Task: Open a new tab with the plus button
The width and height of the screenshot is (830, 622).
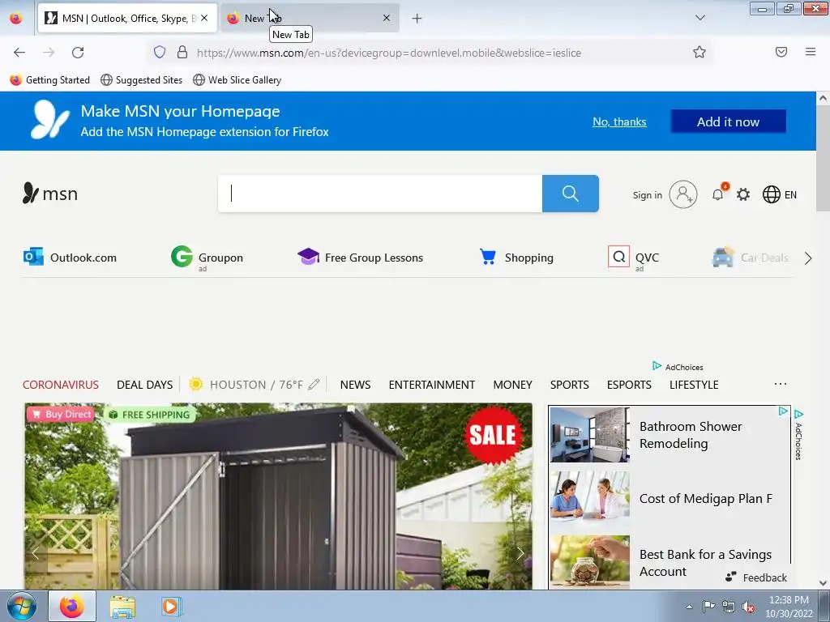Action: click(417, 19)
